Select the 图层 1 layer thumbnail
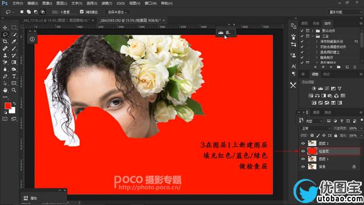This screenshot has width=364, height=205. [312, 159]
